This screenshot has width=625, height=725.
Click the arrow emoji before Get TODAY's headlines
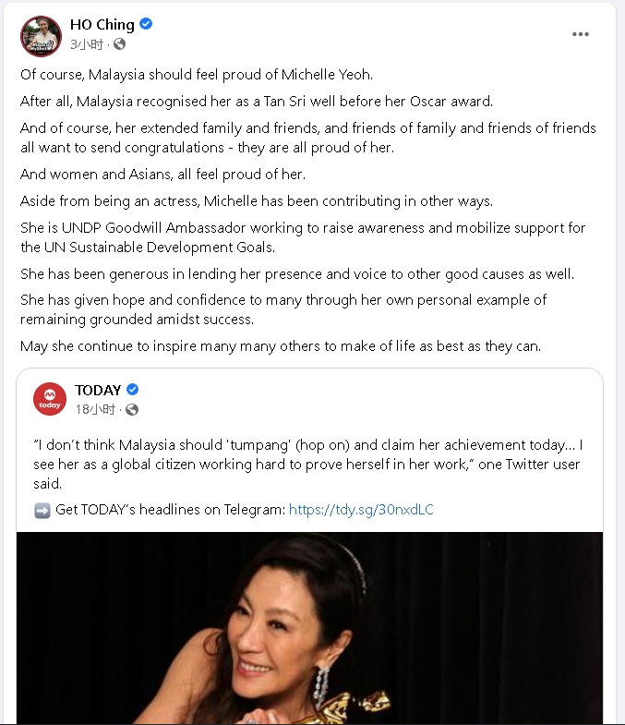point(42,510)
